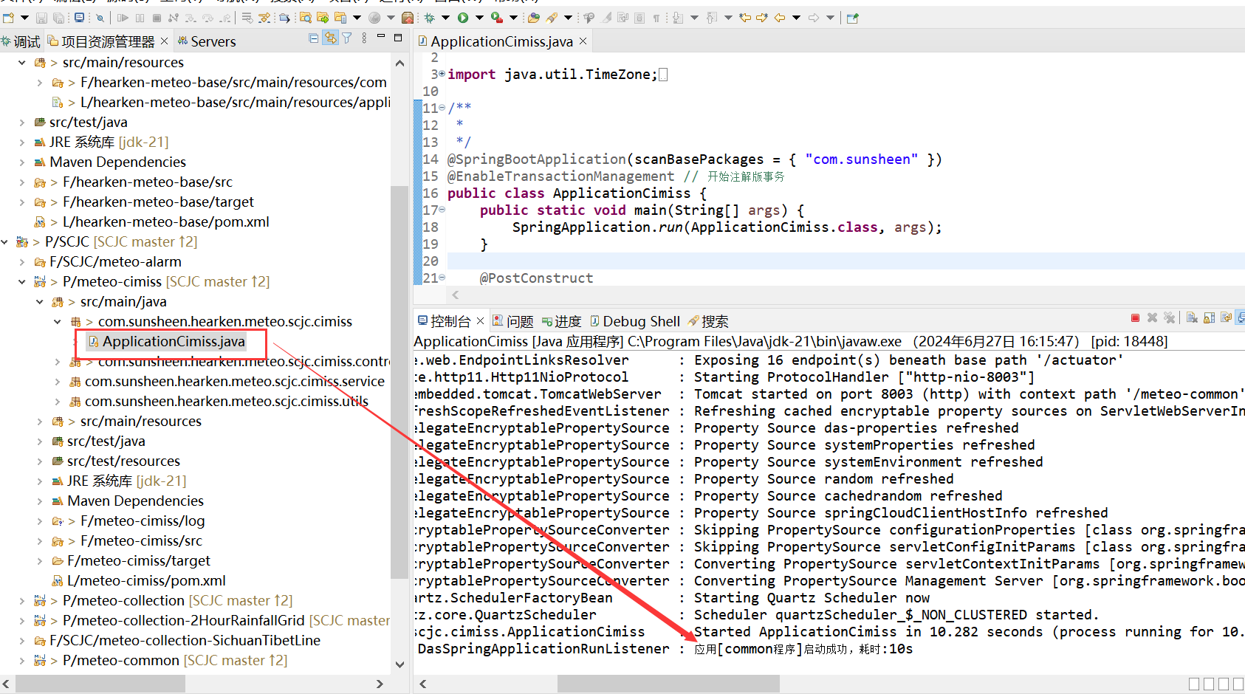Select ApplicationCimiss.java in project tree
1245x694 pixels.
pos(166,341)
